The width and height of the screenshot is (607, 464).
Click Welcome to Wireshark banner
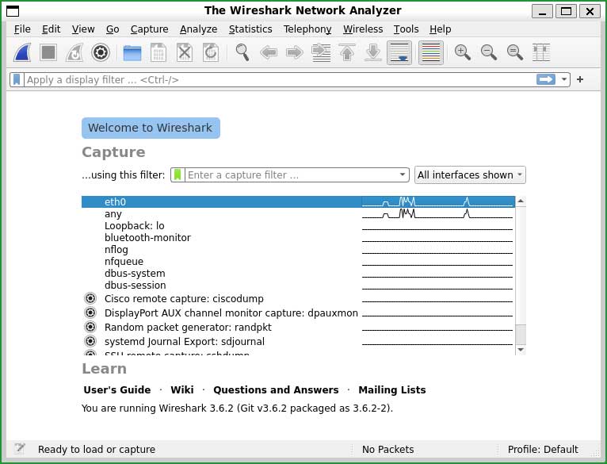(151, 128)
